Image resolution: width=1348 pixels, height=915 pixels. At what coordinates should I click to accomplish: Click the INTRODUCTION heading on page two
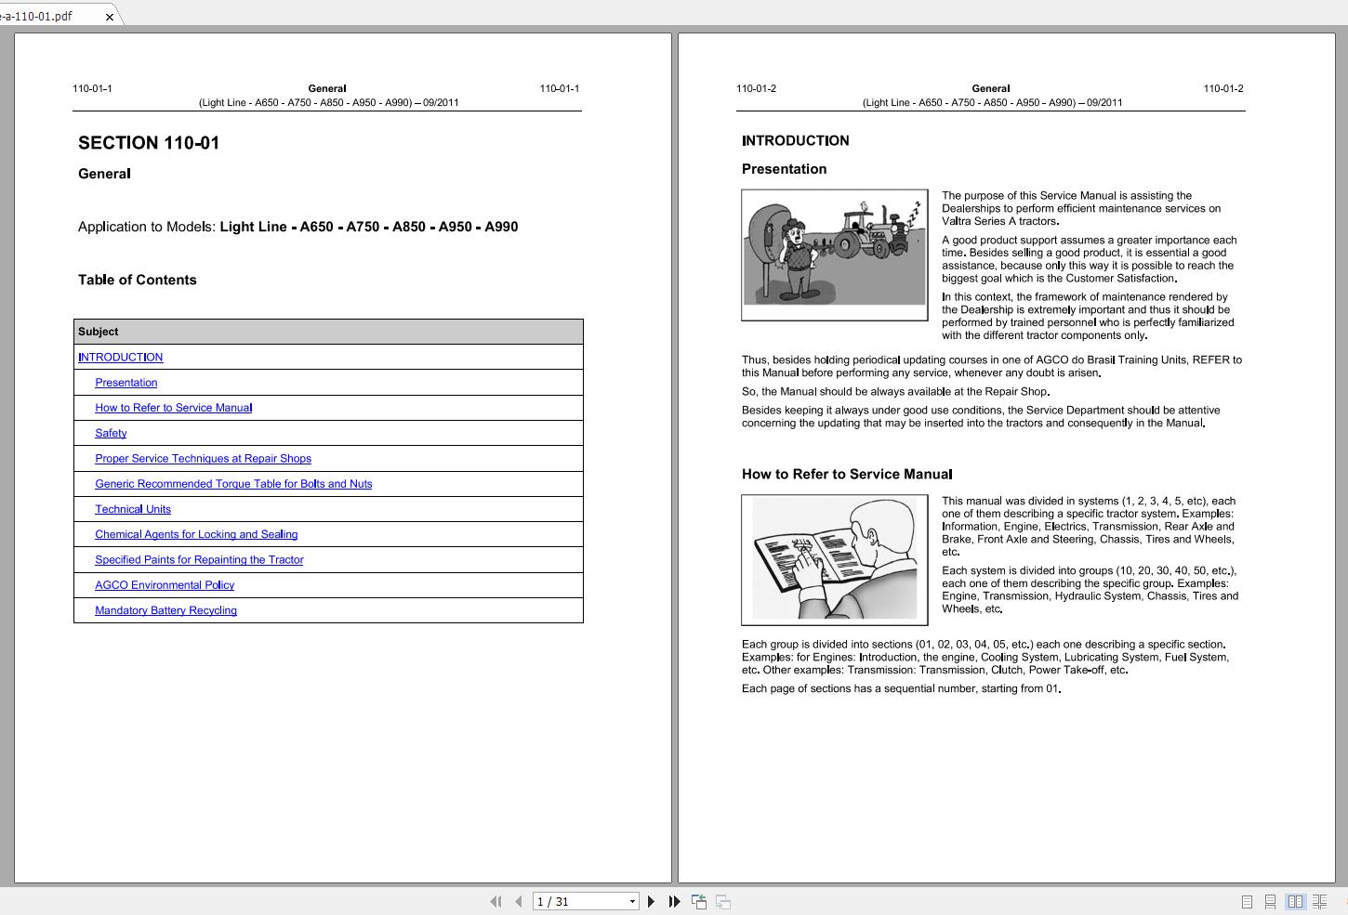click(796, 141)
